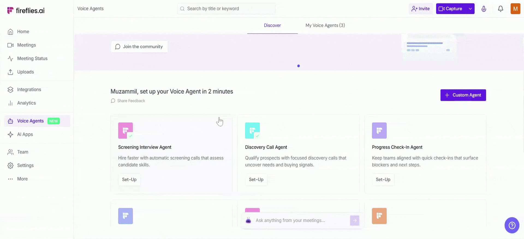Viewport: 524px width, 239px height.
Task: Open Discovery Call Agent title
Action: tap(266, 147)
